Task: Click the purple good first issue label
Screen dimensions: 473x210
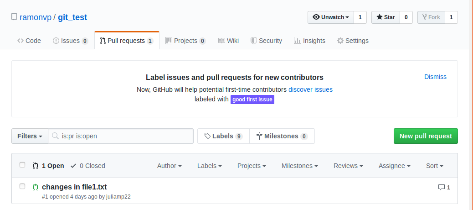Action: coord(252,100)
